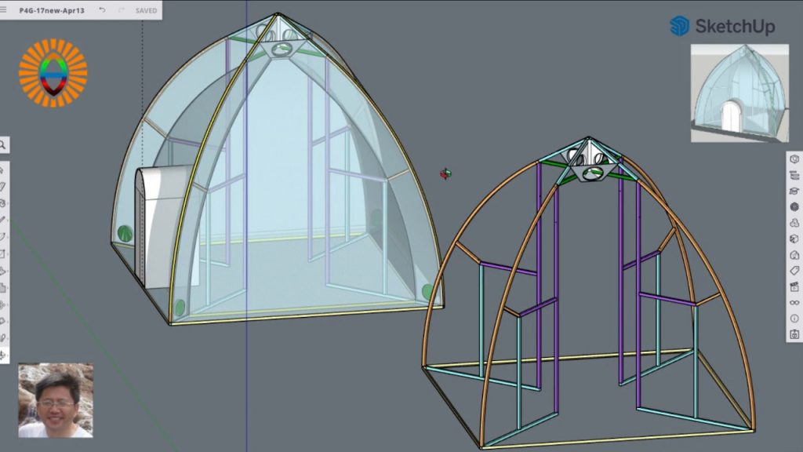Screen dimensions: 803x452
Task: Choose the Line drawing tool
Action: click(4, 219)
